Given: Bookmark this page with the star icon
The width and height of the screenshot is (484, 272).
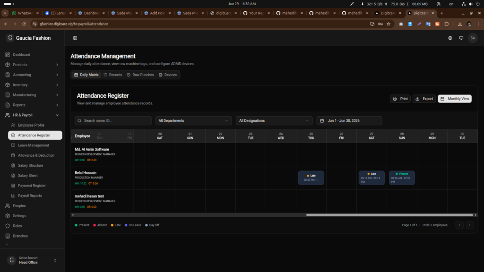Looking at the screenshot, I should click(389, 24).
